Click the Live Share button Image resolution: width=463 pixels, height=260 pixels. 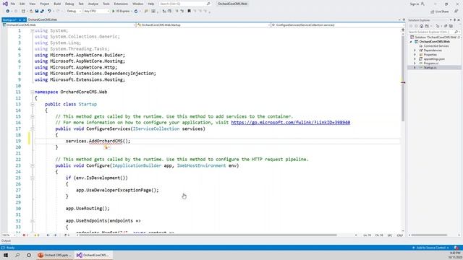point(440,12)
